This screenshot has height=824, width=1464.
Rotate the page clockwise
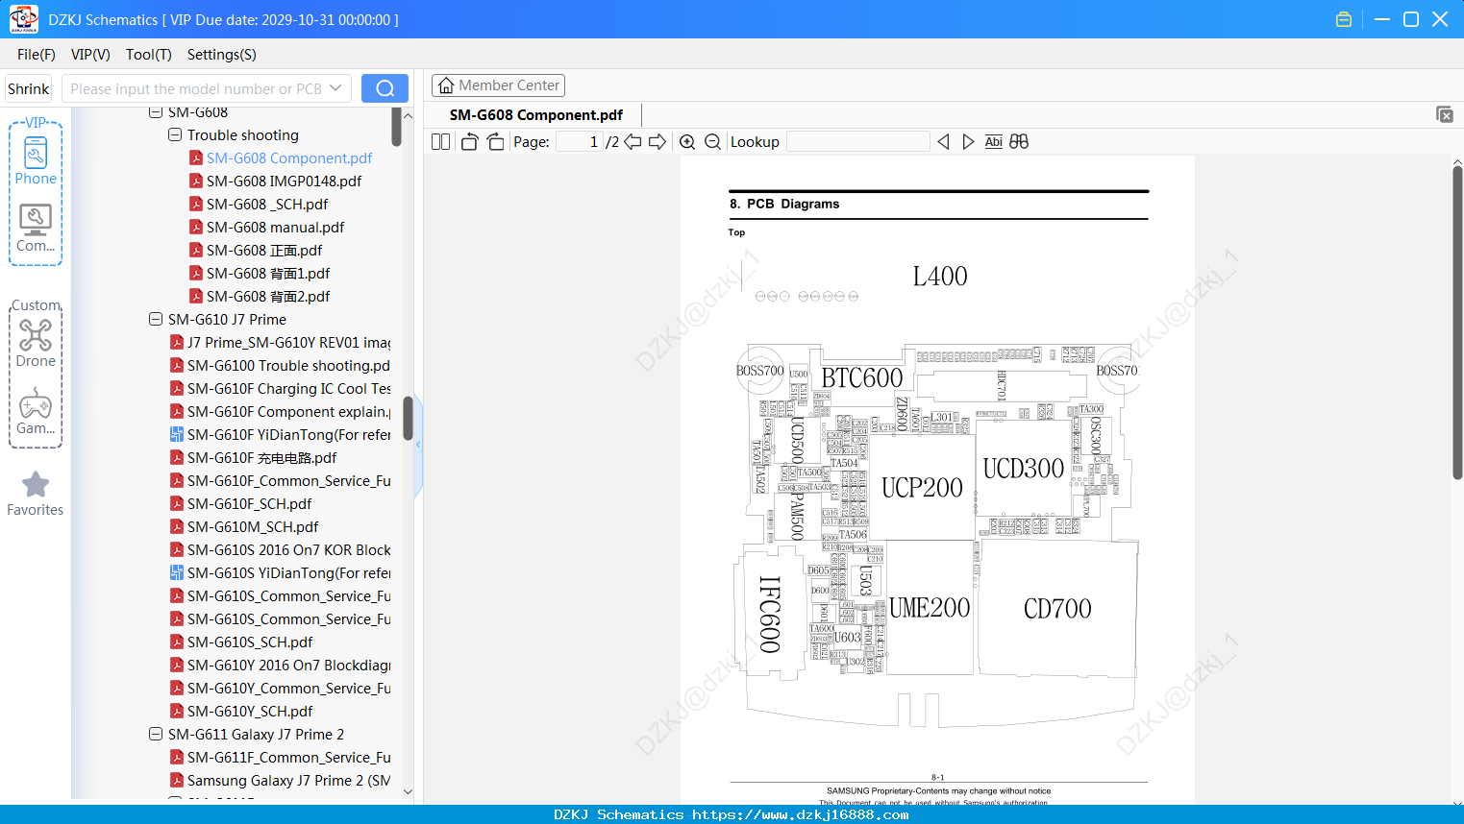[495, 142]
